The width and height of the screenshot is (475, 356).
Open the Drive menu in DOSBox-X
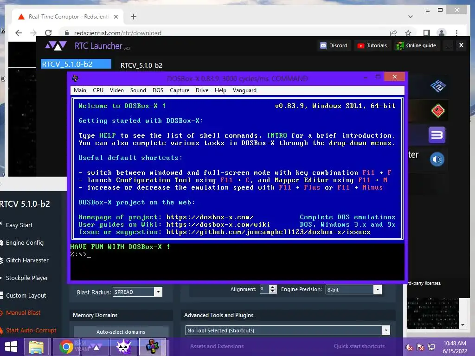coord(202,90)
